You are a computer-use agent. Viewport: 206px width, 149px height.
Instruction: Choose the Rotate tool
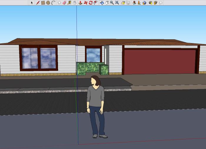coord(91,3)
